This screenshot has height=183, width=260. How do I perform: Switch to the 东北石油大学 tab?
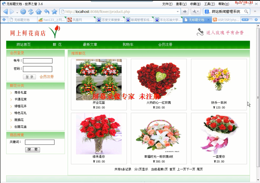168,20
